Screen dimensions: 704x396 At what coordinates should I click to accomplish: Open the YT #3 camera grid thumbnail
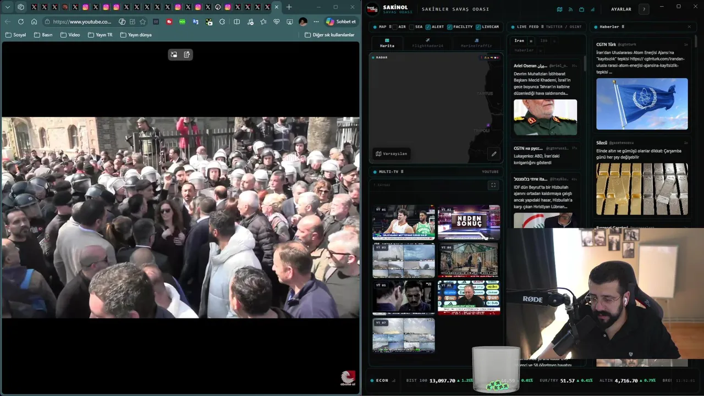(x=404, y=260)
